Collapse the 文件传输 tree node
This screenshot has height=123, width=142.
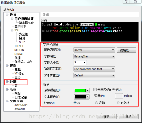tap(7, 101)
